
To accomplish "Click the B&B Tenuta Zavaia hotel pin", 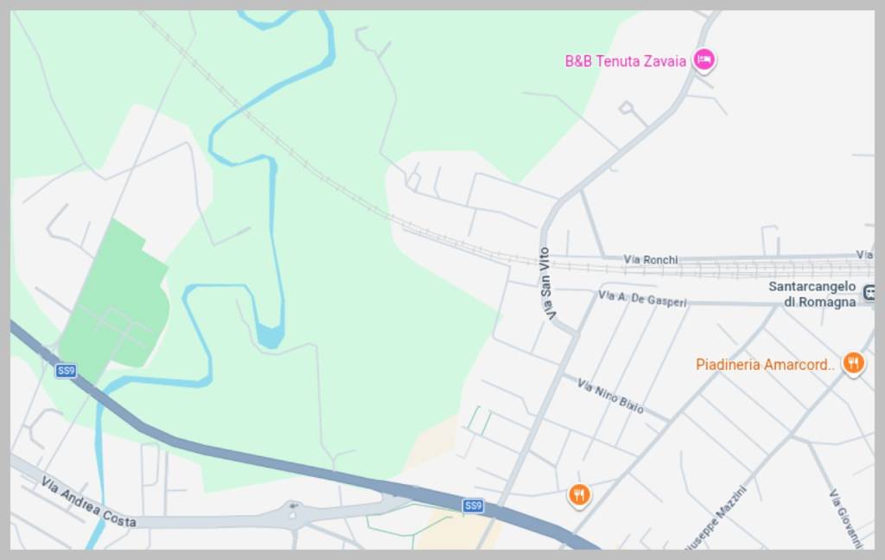I will [704, 60].
